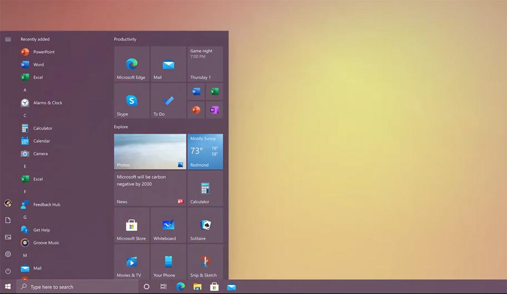This screenshot has width=507, height=294.
Task: Launch the Whiteboard tile
Action: click(x=168, y=225)
